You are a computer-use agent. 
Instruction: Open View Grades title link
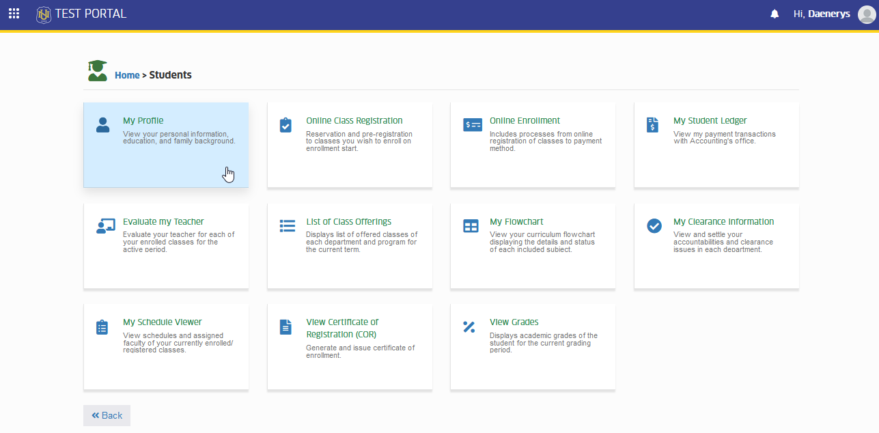click(514, 322)
